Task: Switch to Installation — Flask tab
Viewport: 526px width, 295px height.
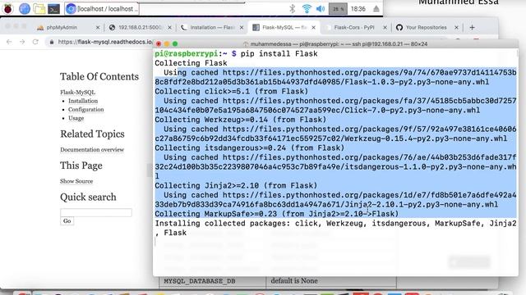Action: coord(212,27)
